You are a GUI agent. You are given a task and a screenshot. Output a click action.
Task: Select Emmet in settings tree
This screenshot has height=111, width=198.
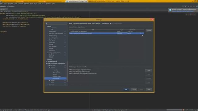(51, 44)
